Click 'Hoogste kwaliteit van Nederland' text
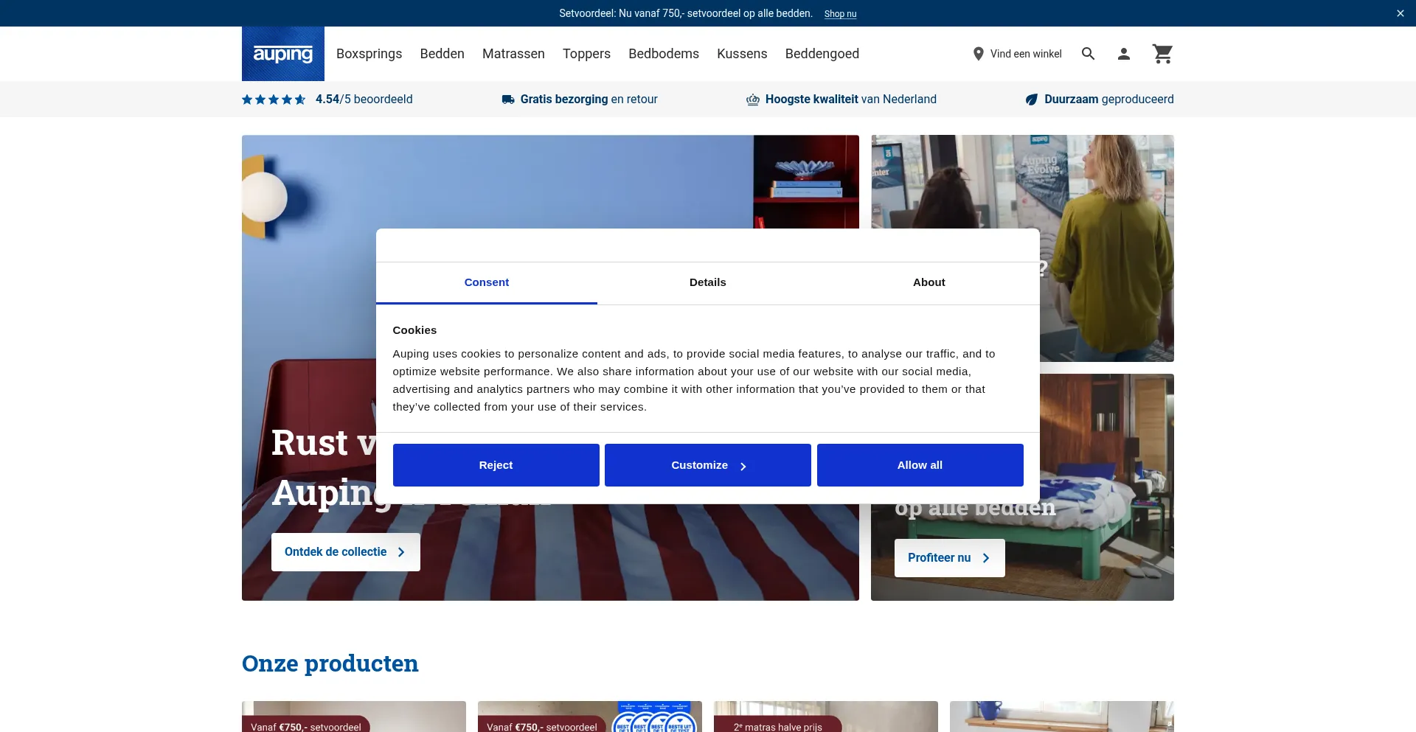 (x=851, y=100)
